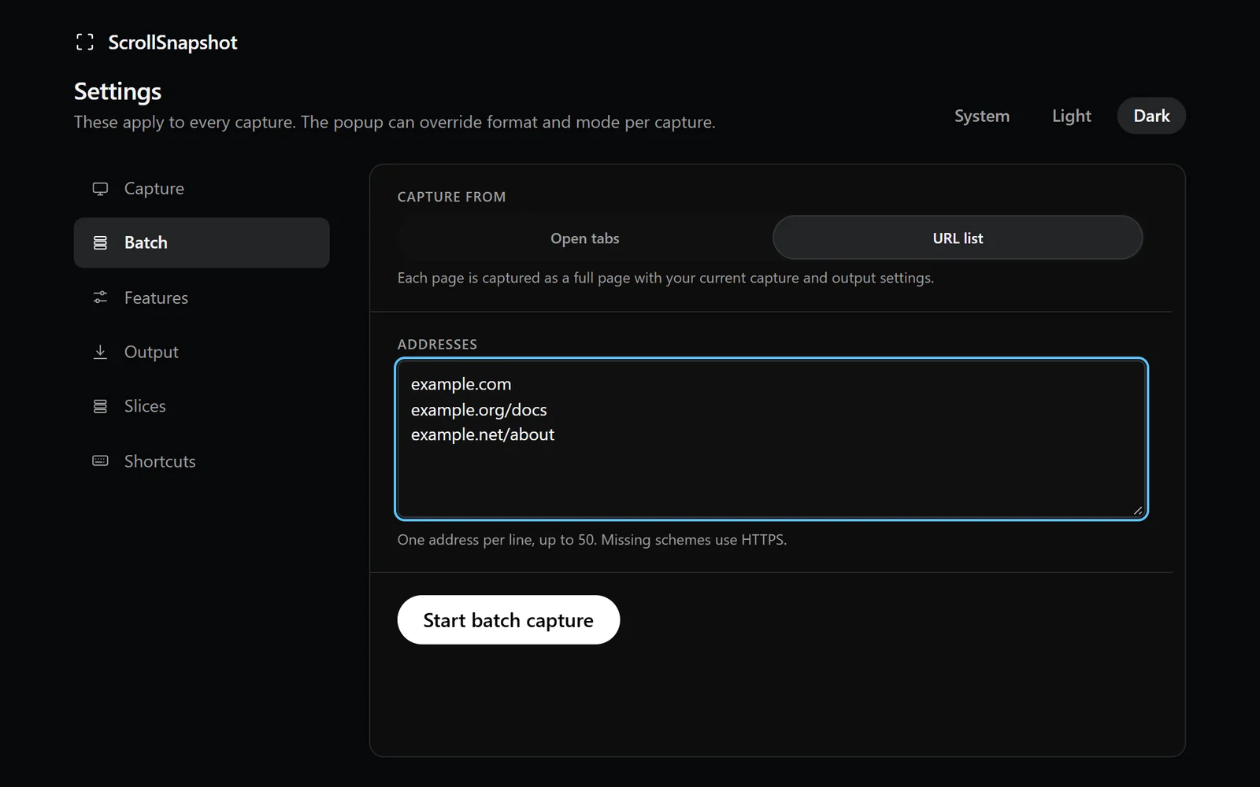Go to the Features section

pyautogui.click(x=202, y=297)
